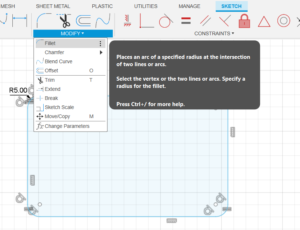Choose Blend Curve from the menu

(71, 61)
